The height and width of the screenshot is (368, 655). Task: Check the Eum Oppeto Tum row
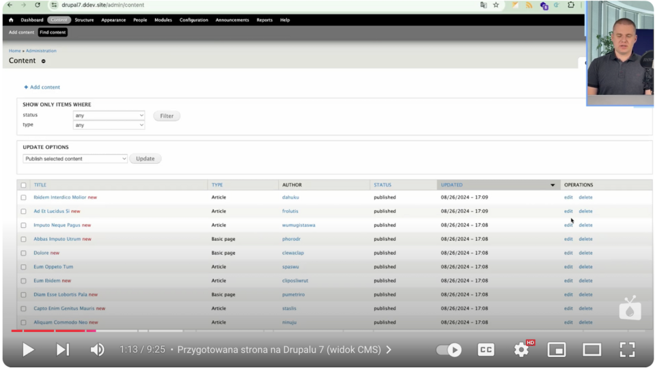click(23, 267)
